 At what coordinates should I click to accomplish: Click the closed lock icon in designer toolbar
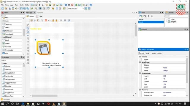pyautogui.click(x=53, y=20)
